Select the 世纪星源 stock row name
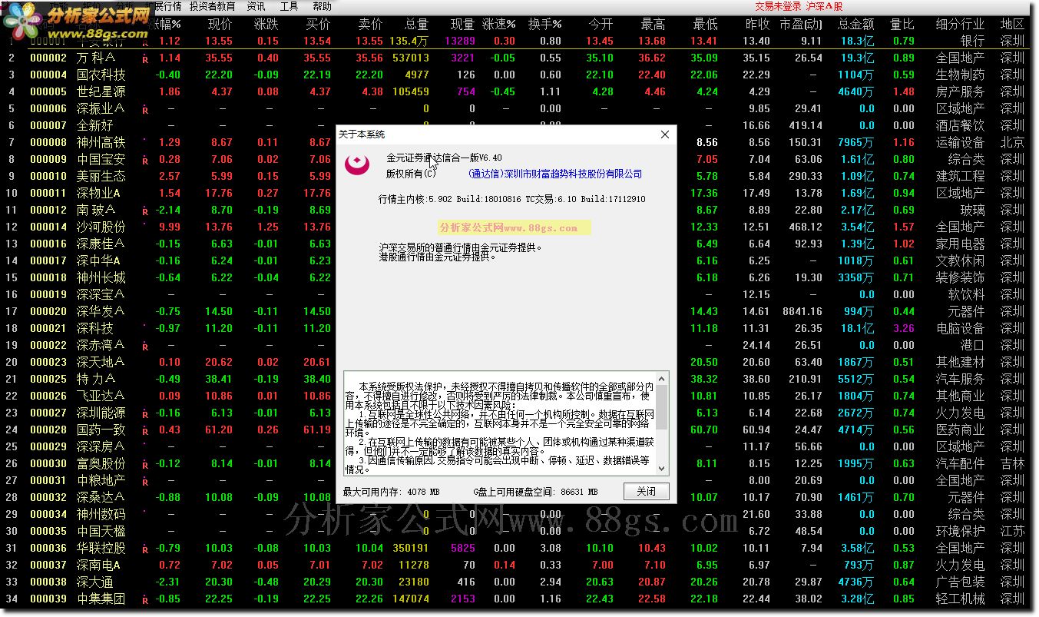This screenshot has height=617, width=1039. click(101, 92)
